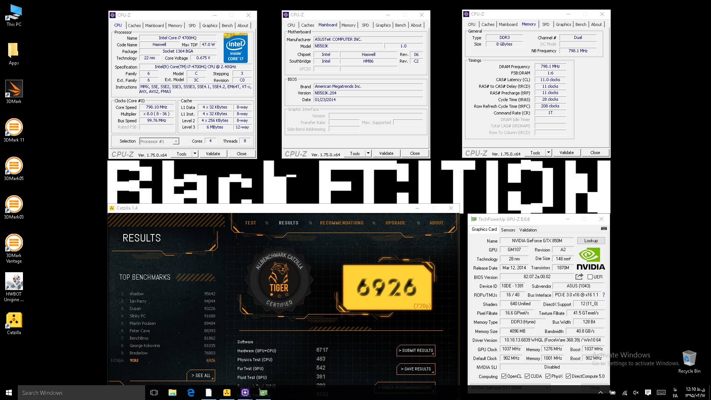Open Catzilla TEST menu
Image resolution: width=711 pixels, height=400 pixels.
[x=250, y=223]
